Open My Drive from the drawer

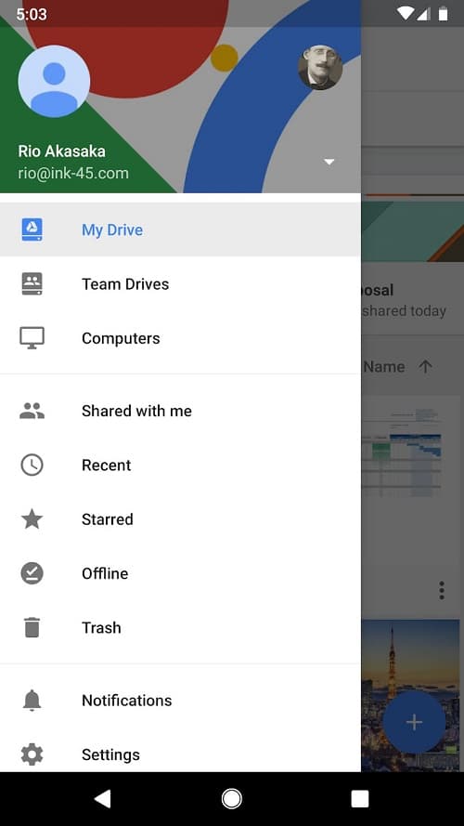point(180,229)
